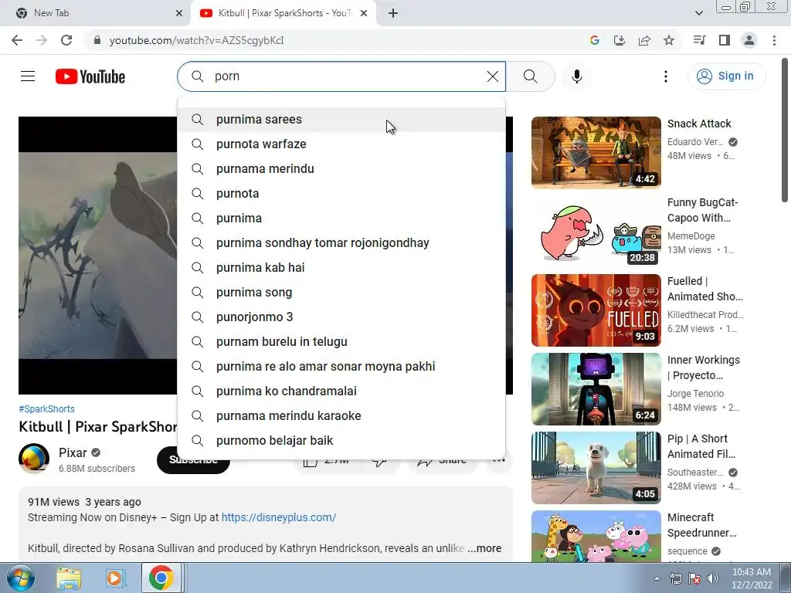Select suggestion 'purnota'
Viewport: 791px width, 593px height.
[x=341, y=194]
